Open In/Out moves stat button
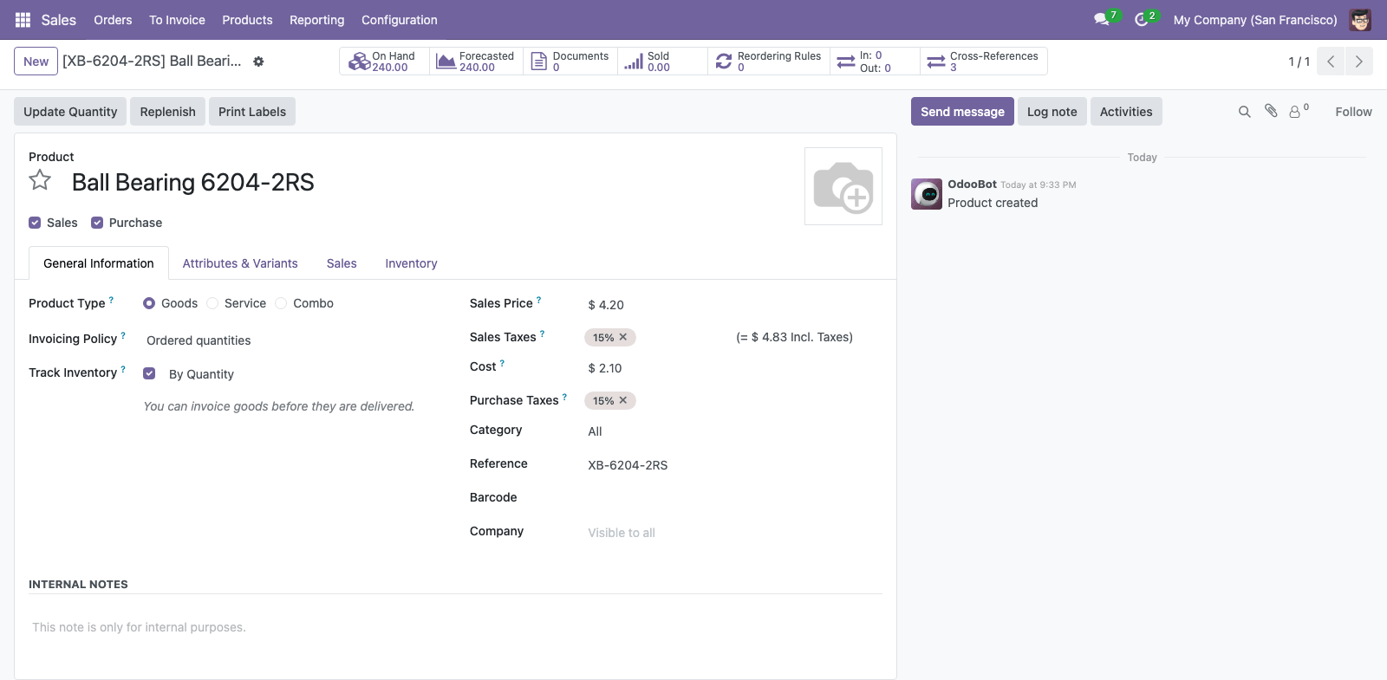The height and width of the screenshot is (680, 1387). (x=875, y=62)
